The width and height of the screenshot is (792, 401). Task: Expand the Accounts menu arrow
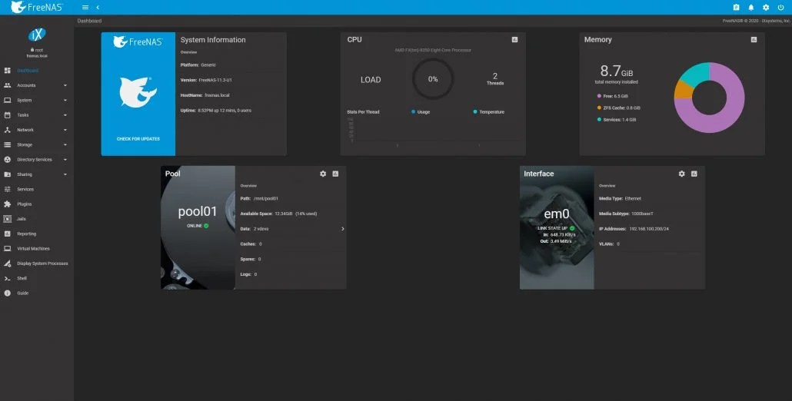tap(65, 85)
